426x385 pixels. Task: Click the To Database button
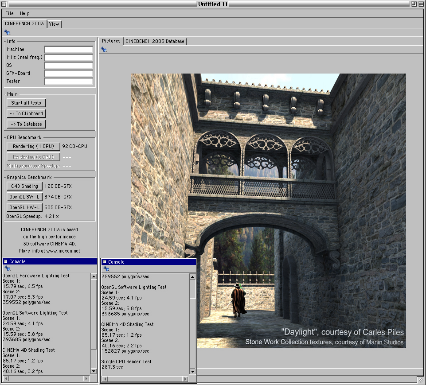pyautogui.click(x=26, y=124)
